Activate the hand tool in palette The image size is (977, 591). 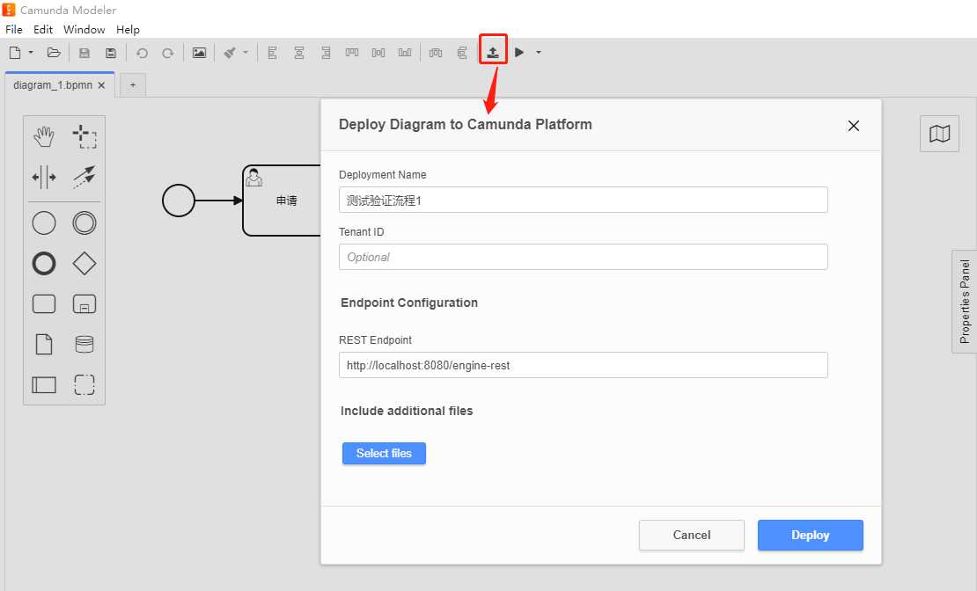44,136
